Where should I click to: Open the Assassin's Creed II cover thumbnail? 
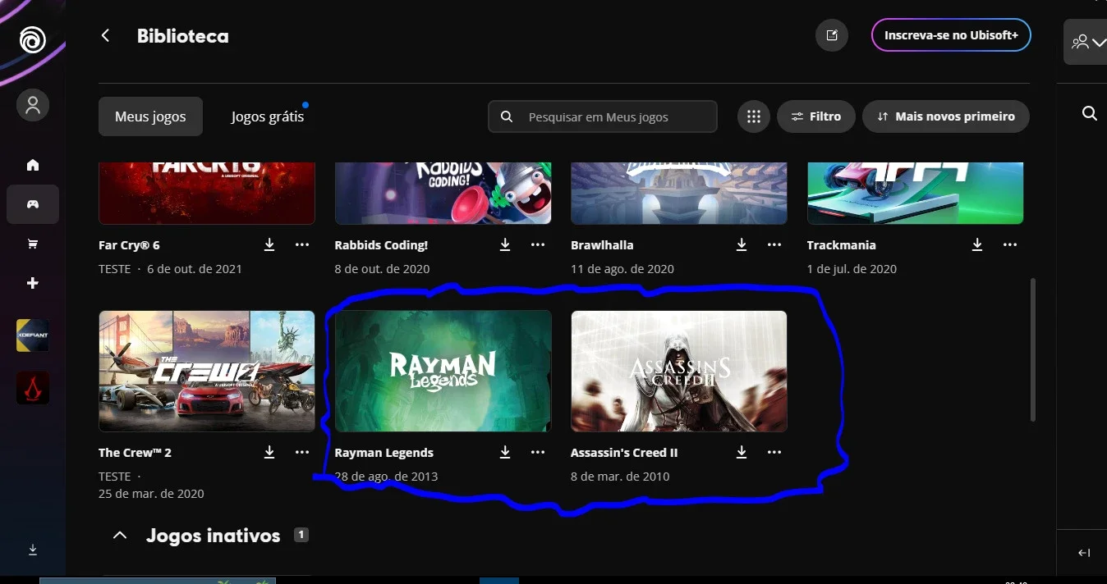(679, 371)
